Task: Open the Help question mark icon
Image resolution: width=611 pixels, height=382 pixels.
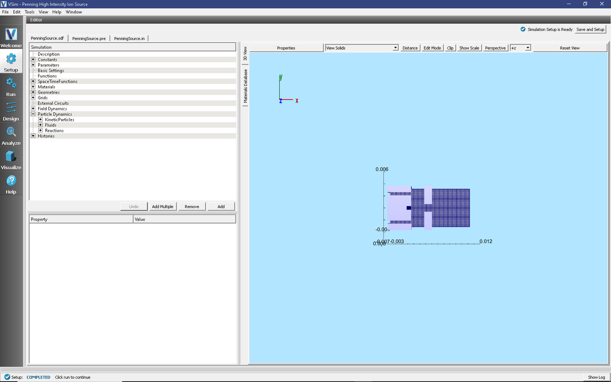Action: pos(11,180)
